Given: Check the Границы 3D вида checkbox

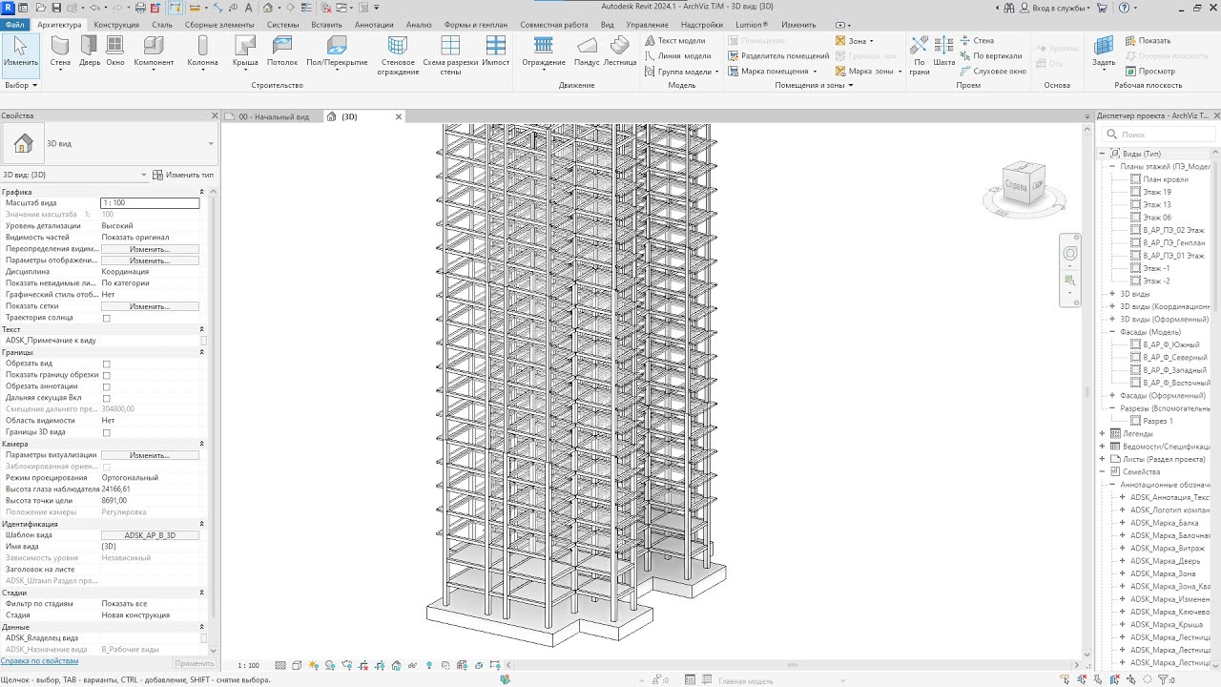Looking at the screenshot, I should tap(106, 432).
